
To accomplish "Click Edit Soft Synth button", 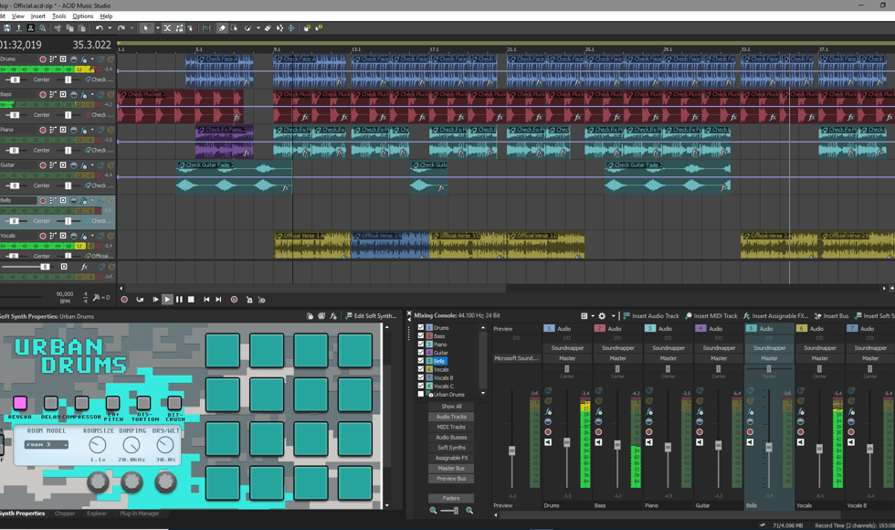I will [371, 316].
